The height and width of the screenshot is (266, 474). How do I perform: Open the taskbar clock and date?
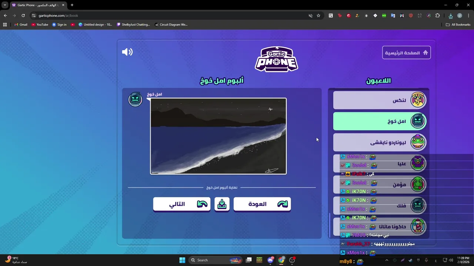point(463,260)
